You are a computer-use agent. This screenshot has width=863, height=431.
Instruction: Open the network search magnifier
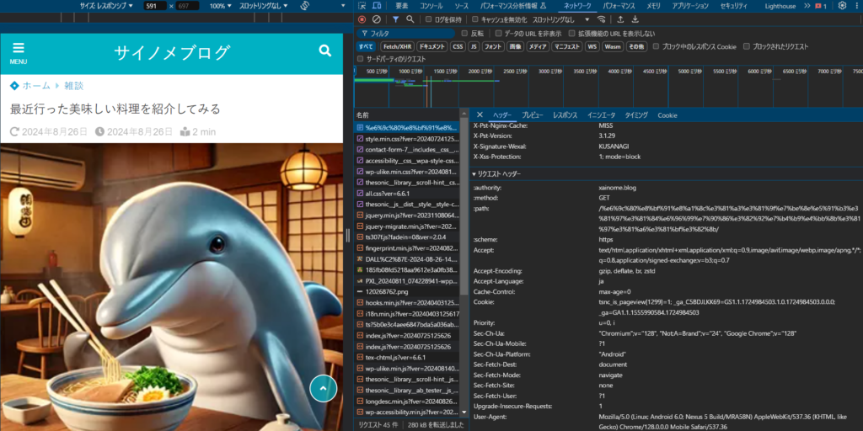pos(410,19)
